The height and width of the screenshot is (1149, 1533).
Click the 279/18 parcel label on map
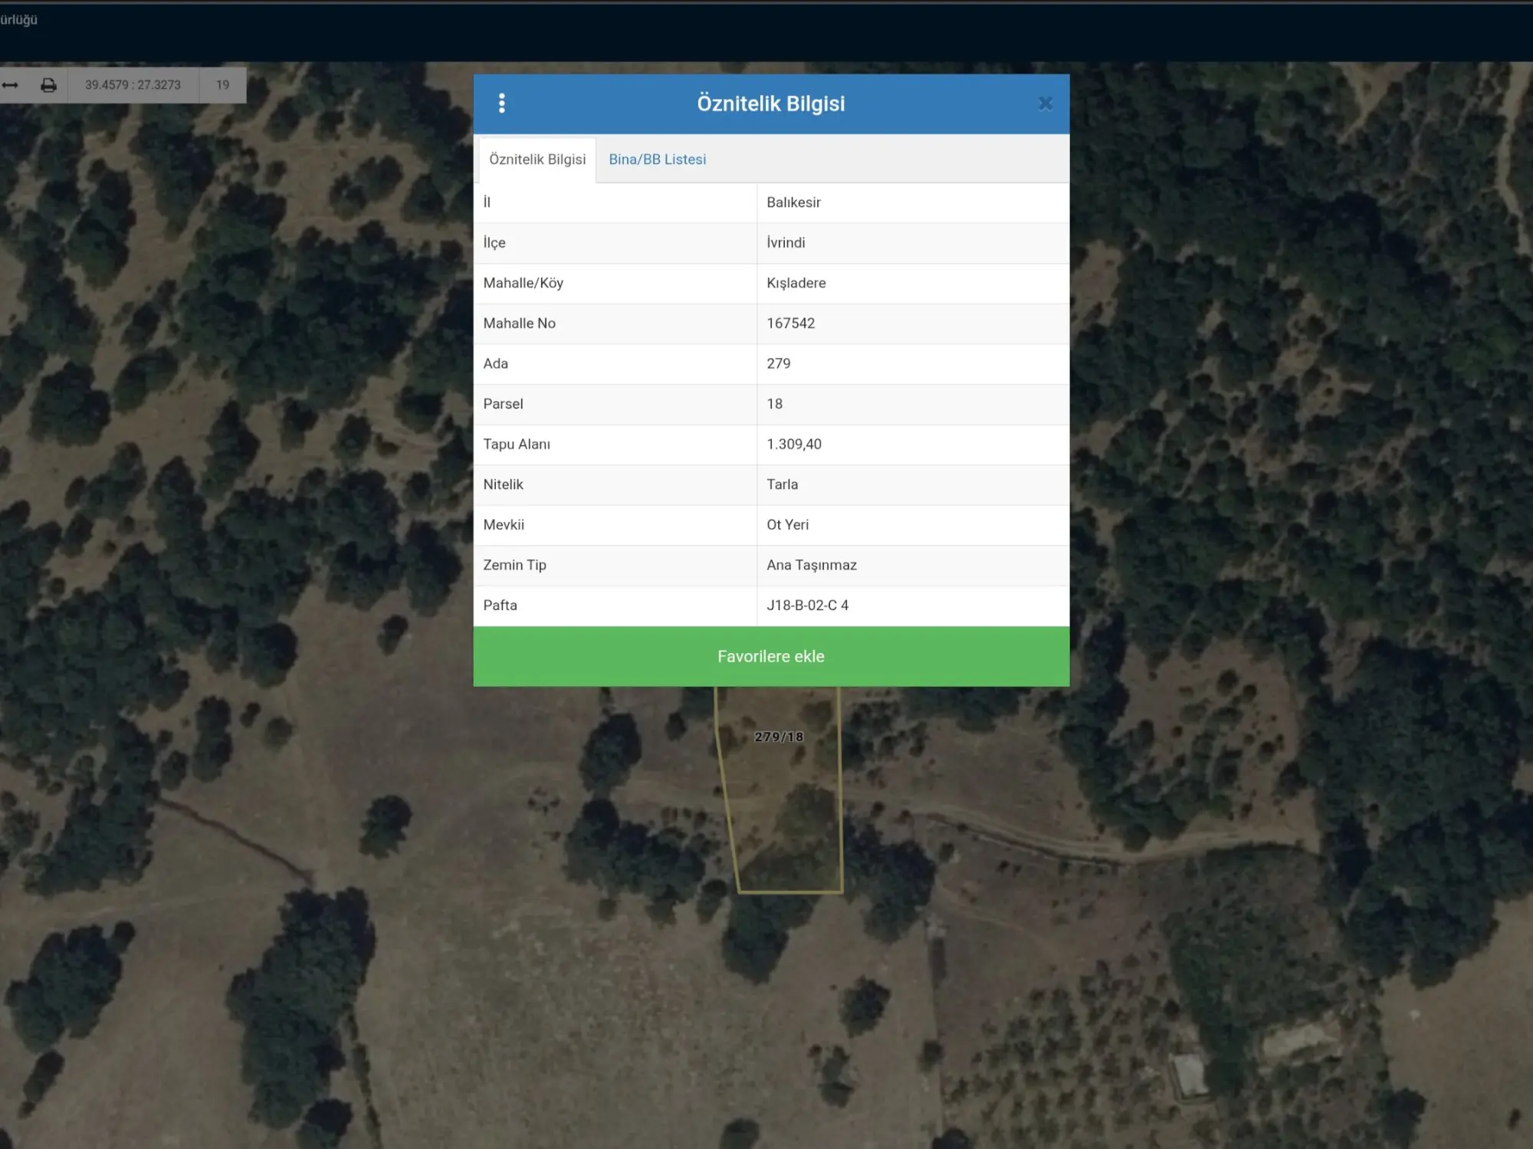point(779,737)
